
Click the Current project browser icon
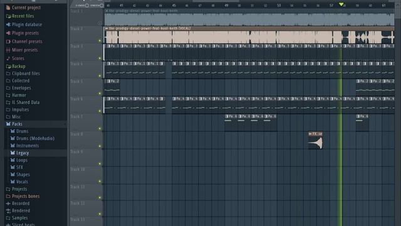click(8, 8)
